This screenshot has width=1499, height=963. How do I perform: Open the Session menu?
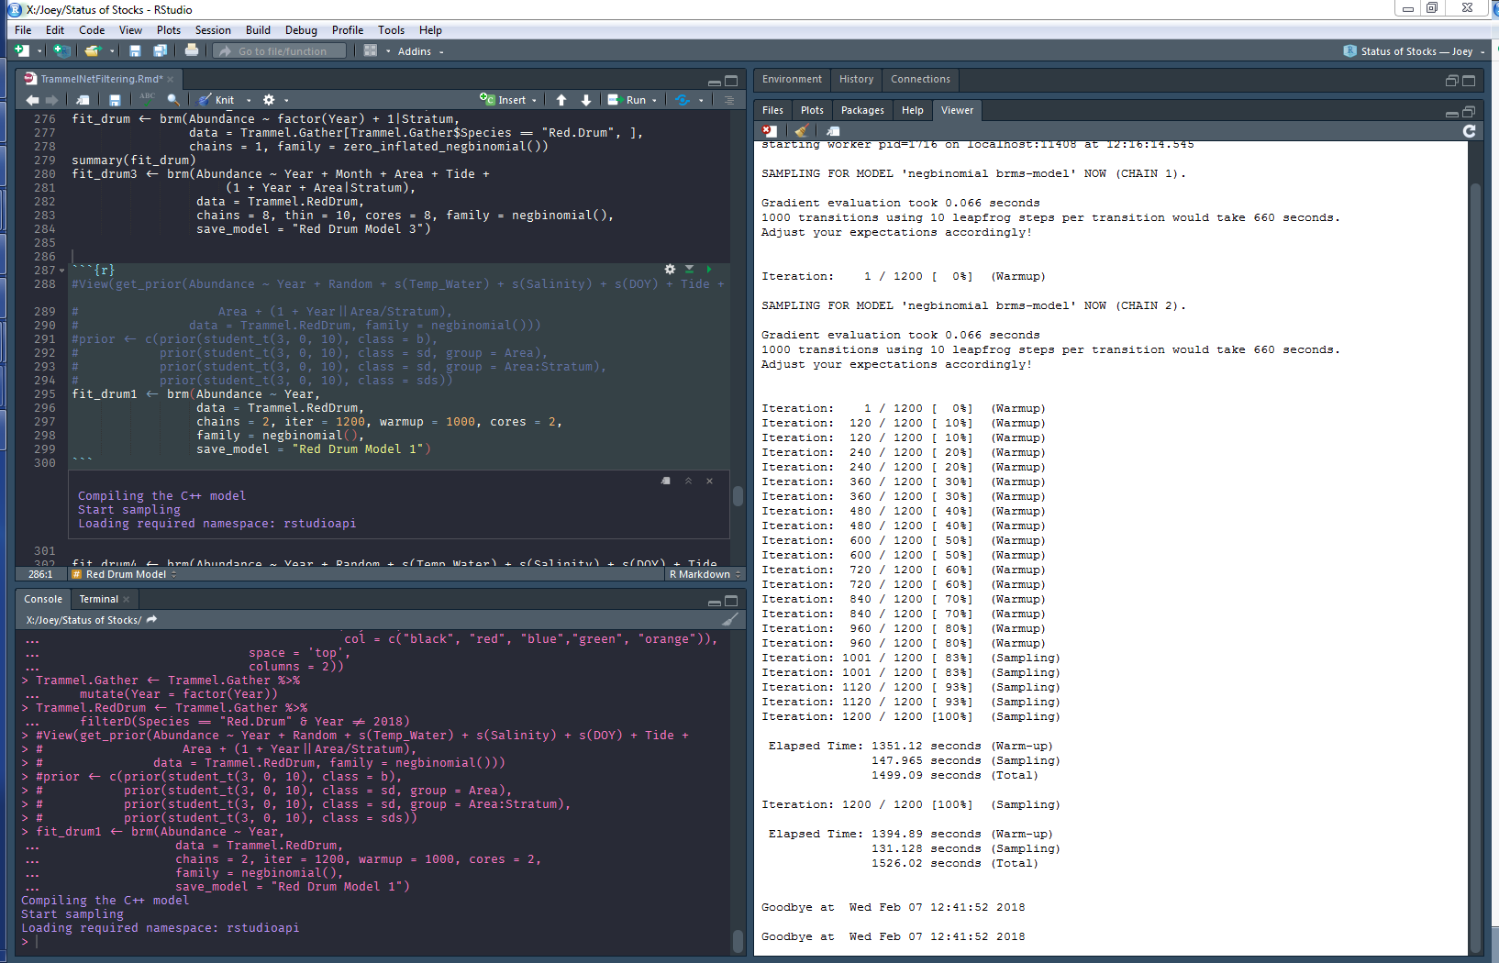213,30
